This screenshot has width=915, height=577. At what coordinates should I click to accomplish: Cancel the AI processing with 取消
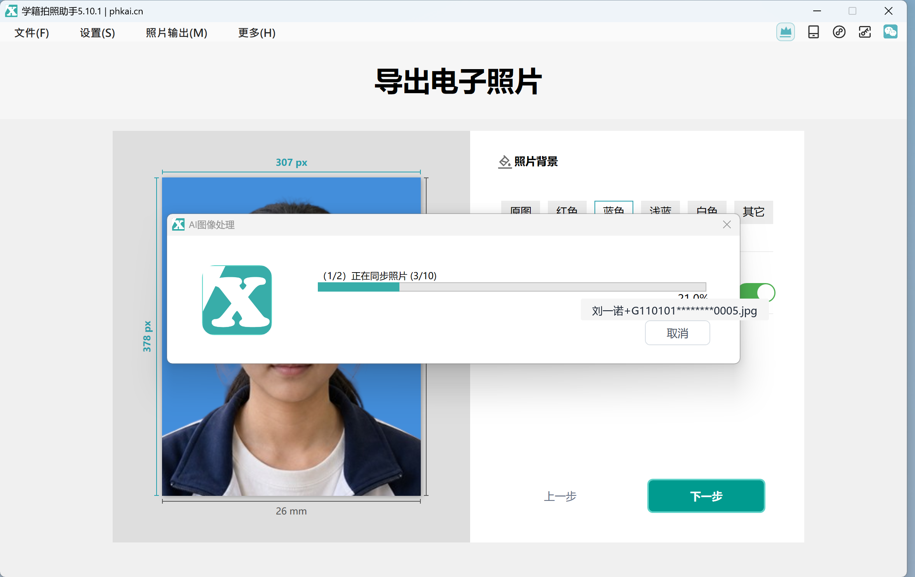pyautogui.click(x=677, y=333)
